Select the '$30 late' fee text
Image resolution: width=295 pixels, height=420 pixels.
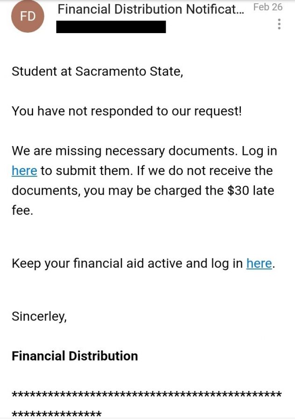click(x=251, y=191)
